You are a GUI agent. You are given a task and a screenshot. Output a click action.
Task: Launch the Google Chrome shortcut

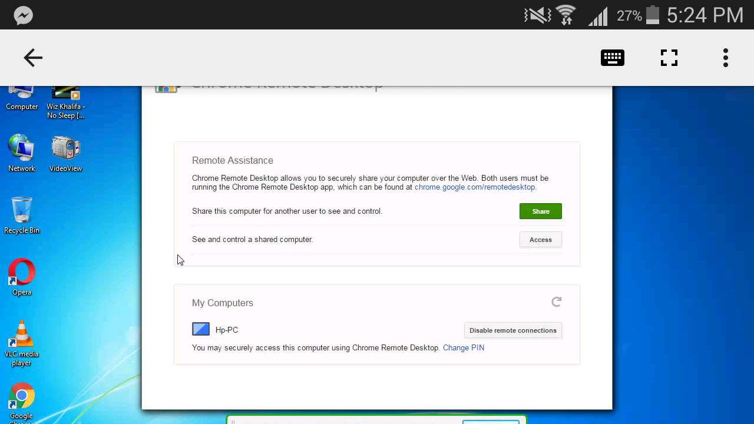tap(22, 403)
